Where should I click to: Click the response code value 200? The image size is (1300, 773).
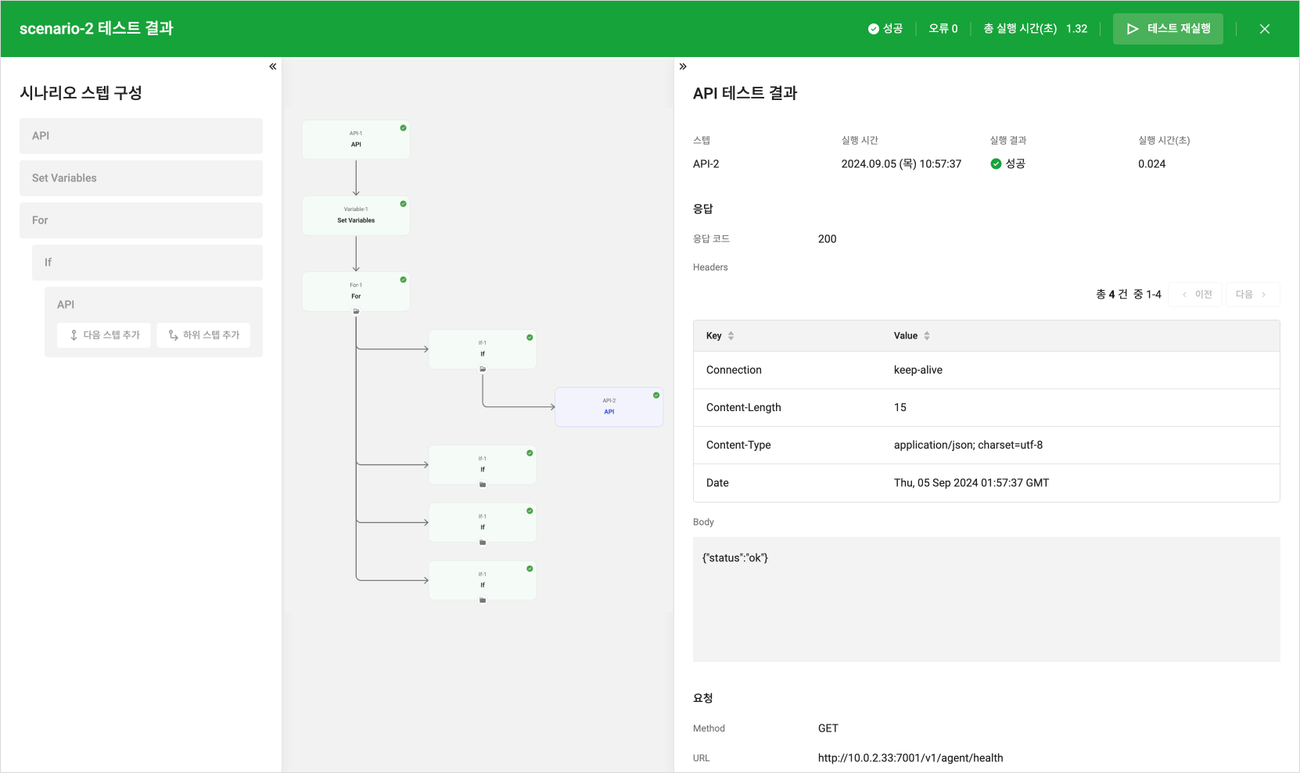pyautogui.click(x=828, y=239)
